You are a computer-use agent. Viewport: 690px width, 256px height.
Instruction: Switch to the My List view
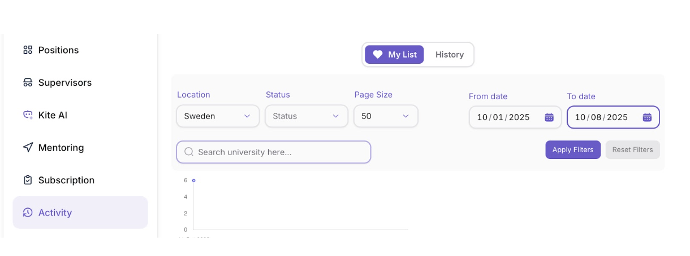[x=395, y=55]
